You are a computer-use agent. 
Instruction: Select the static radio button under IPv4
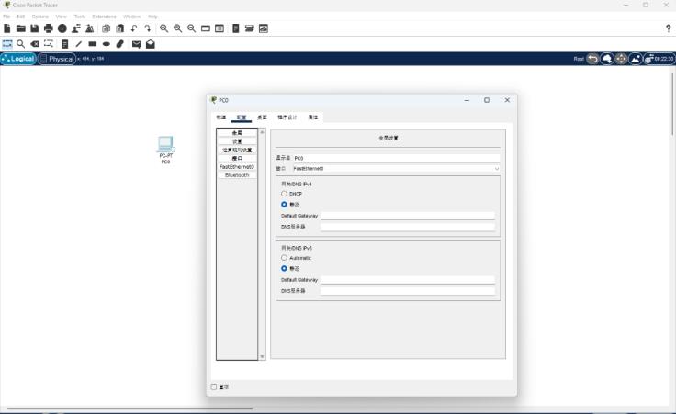pos(284,204)
